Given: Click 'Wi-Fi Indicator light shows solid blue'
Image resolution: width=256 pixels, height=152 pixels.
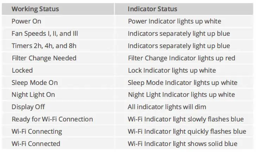Looking at the screenshot, I should click(182, 144).
